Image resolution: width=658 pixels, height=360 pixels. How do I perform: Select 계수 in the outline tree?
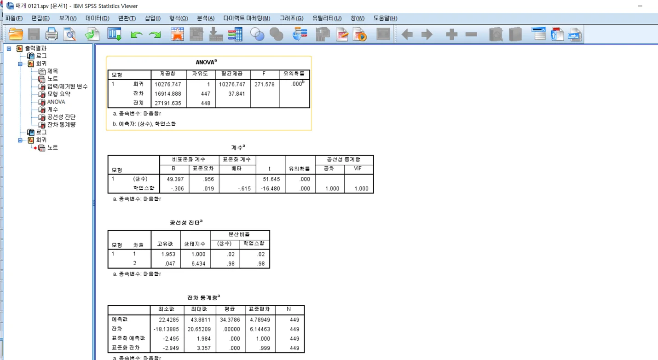pos(52,110)
